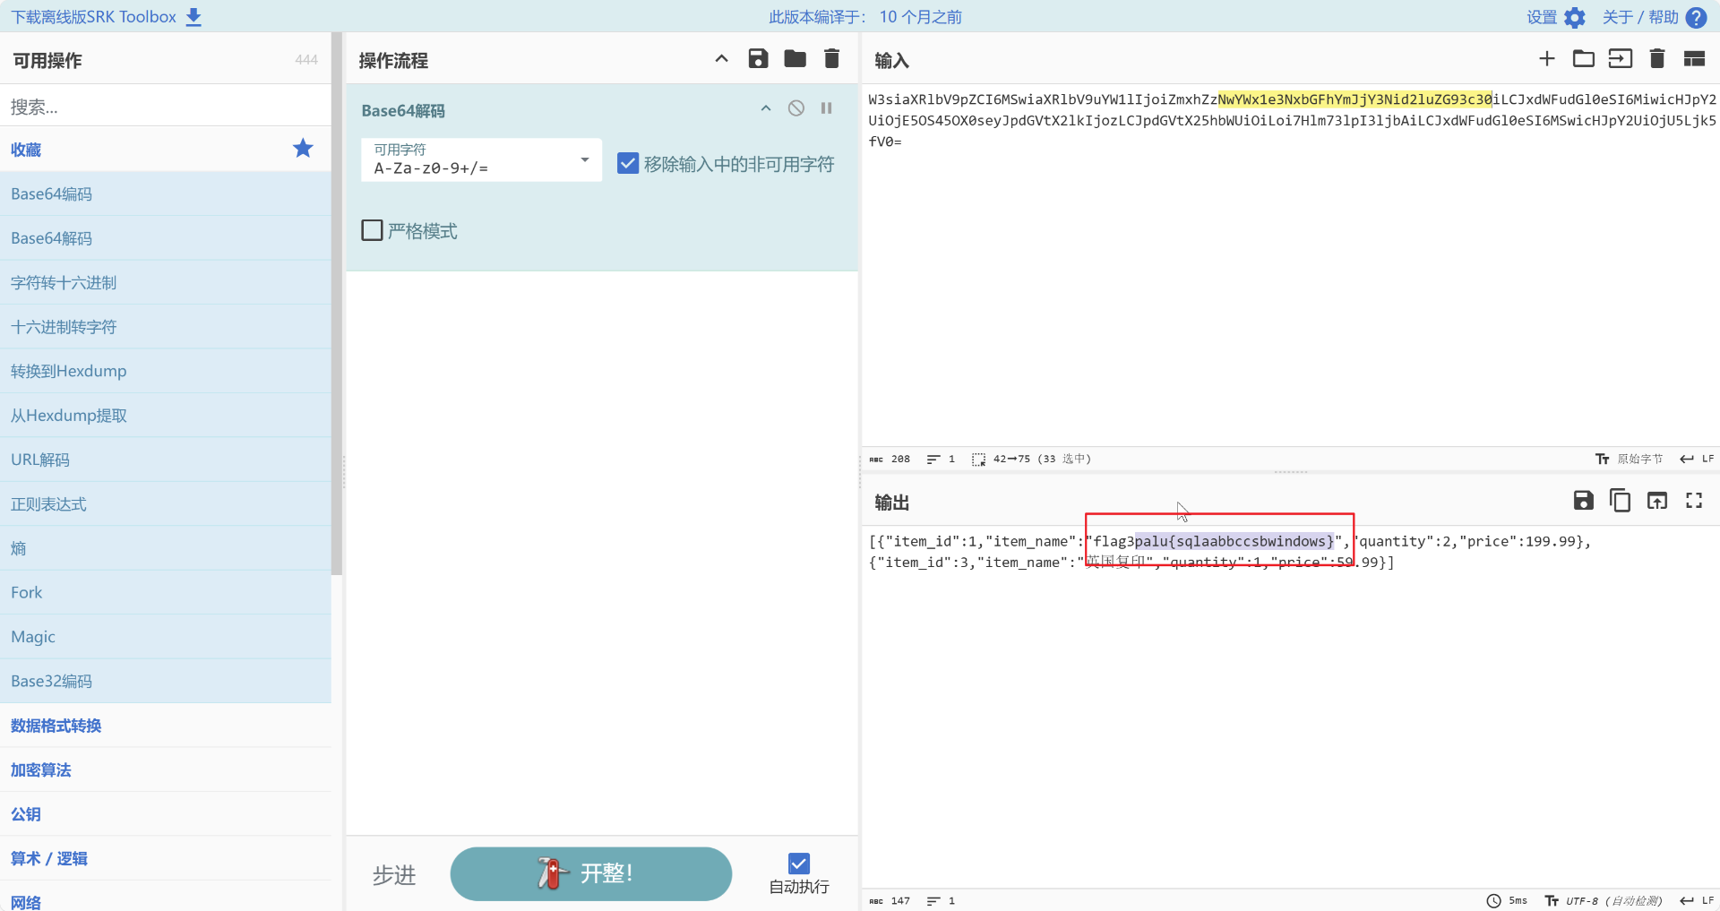Click the input line count indicator
This screenshot has height=911, width=1720.
(x=941, y=459)
